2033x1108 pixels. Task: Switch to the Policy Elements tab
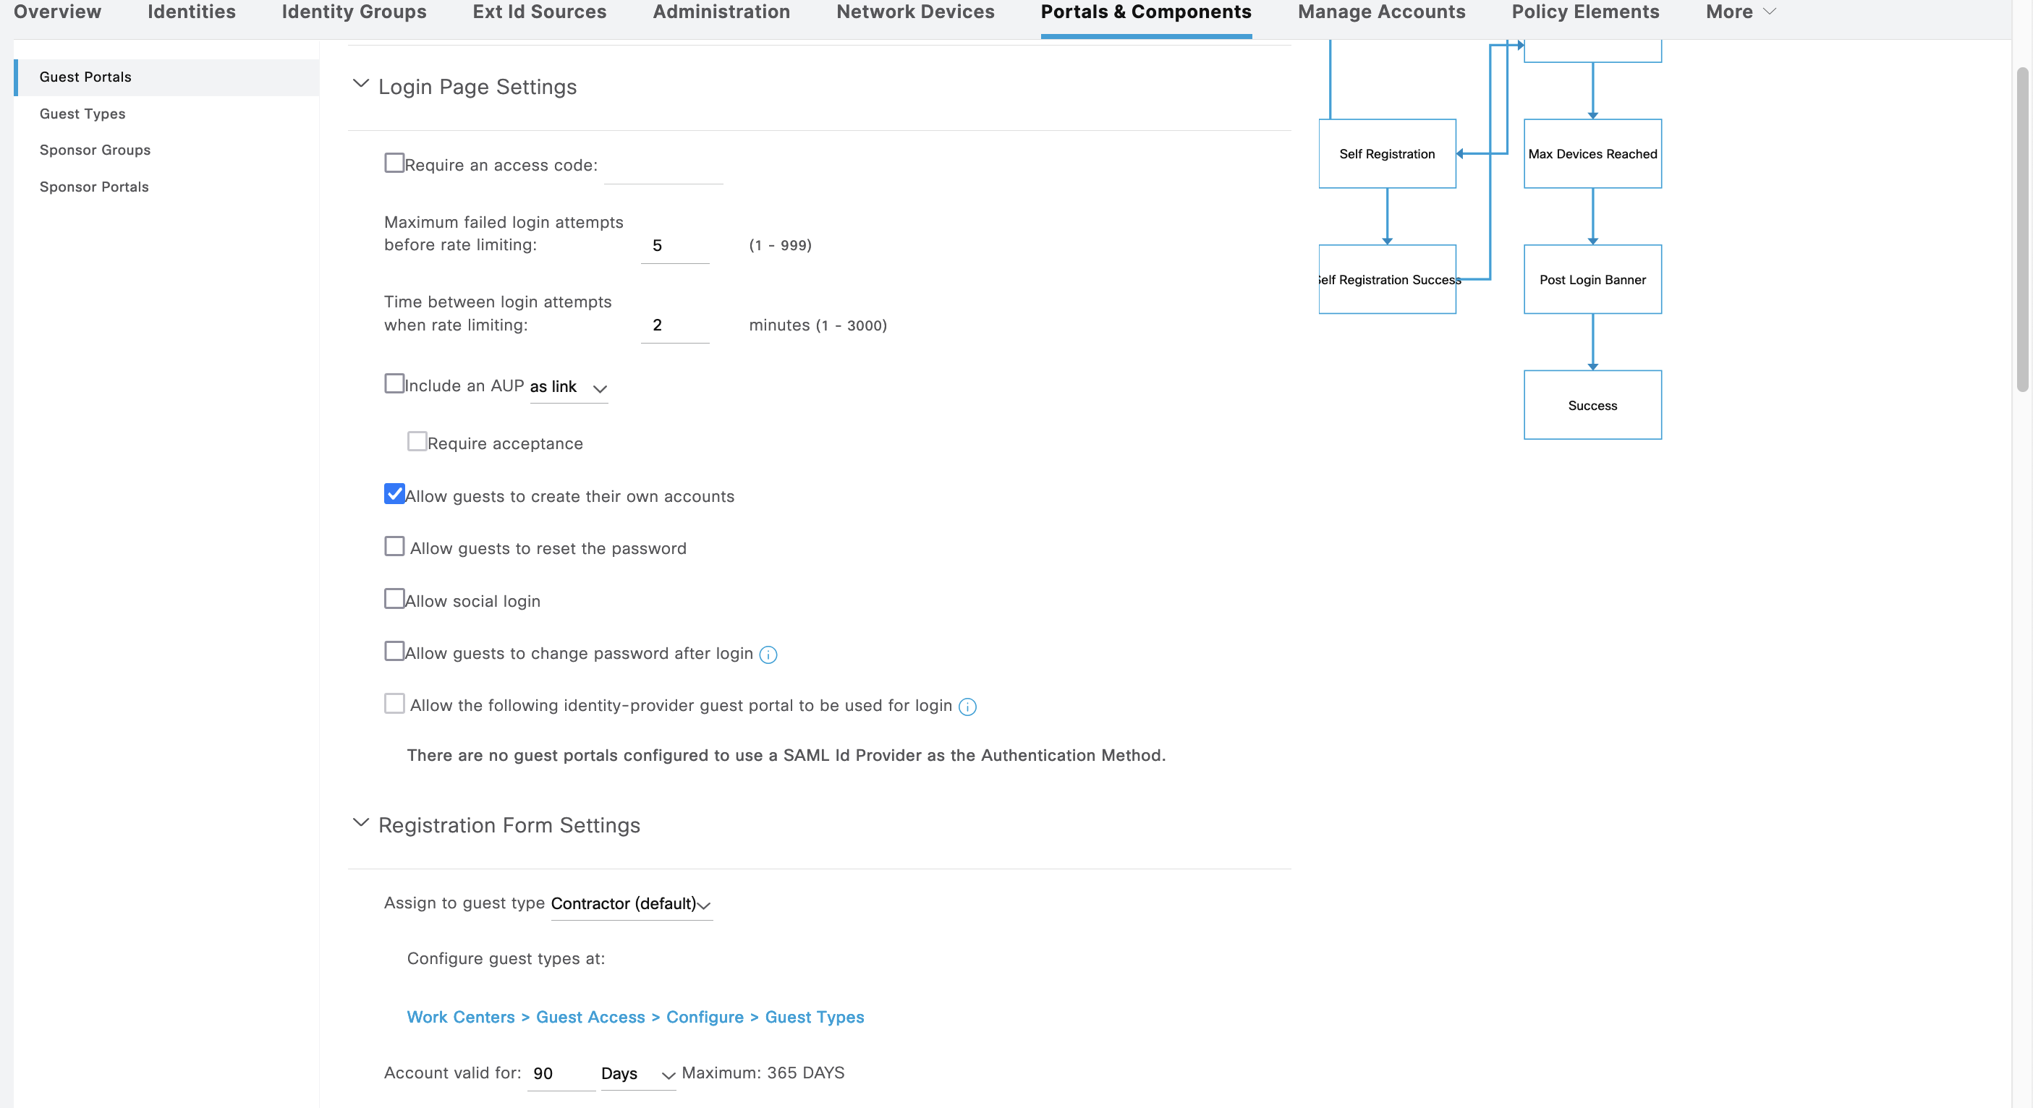(1584, 12)
